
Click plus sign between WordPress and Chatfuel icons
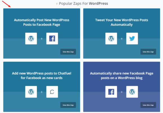(42, 92)
